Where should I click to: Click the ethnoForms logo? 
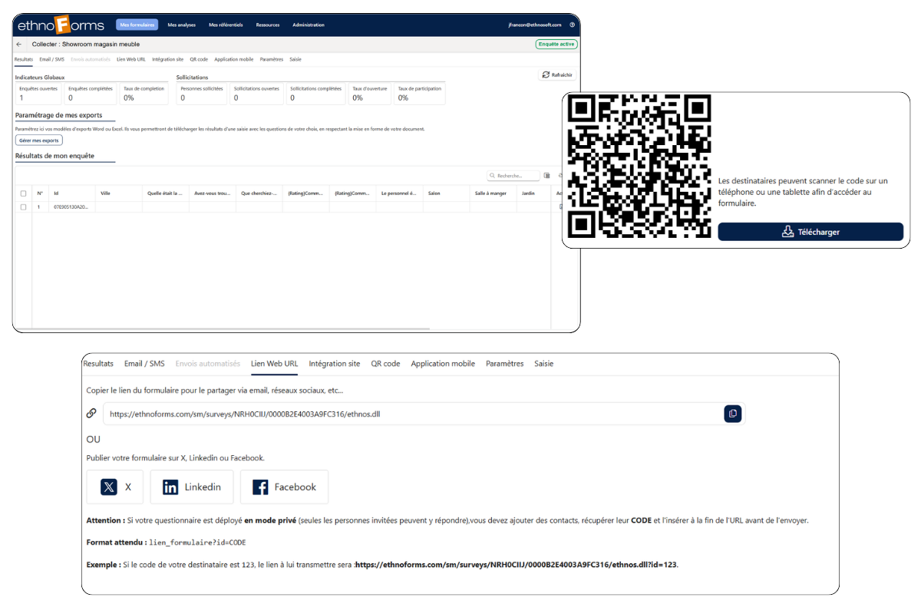coord(60,25)
